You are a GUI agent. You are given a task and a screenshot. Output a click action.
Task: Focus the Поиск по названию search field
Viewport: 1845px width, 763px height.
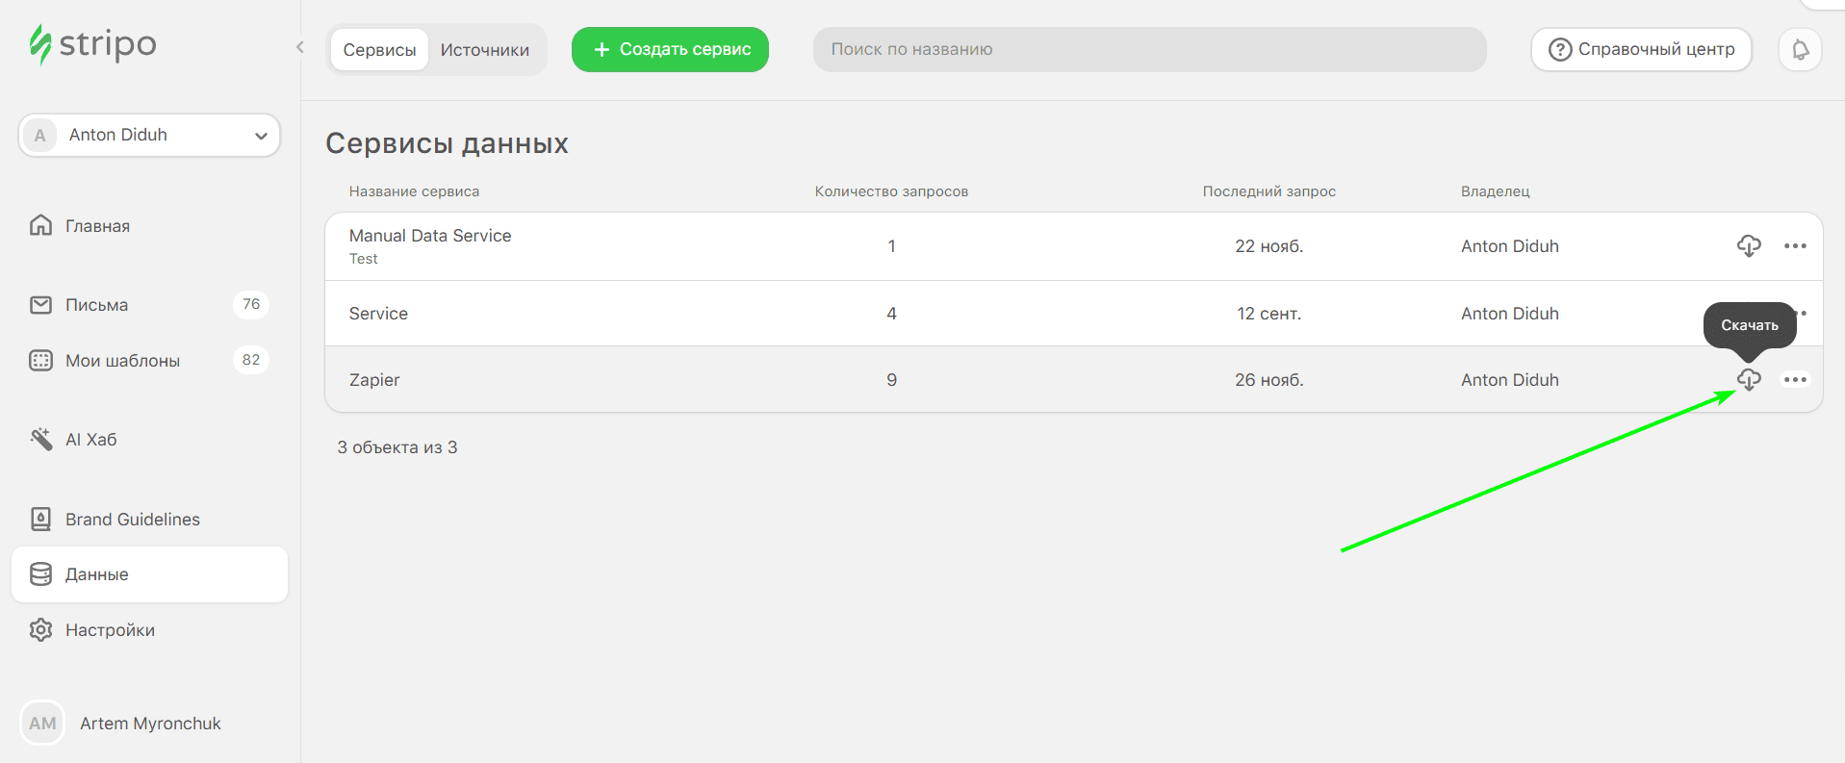click(x=1149, y=49)
